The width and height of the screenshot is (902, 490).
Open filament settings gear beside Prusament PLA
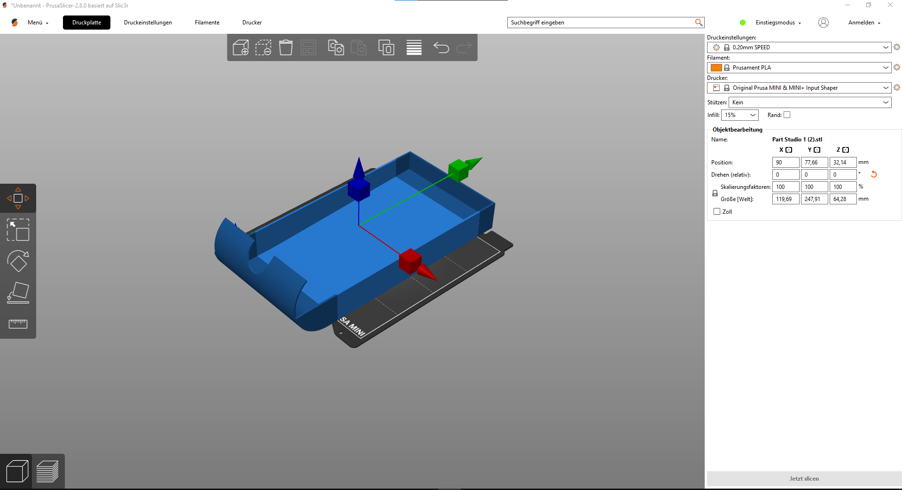tap(897, 67)
